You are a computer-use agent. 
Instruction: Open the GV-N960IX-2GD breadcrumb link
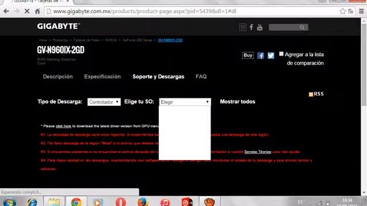170,40
